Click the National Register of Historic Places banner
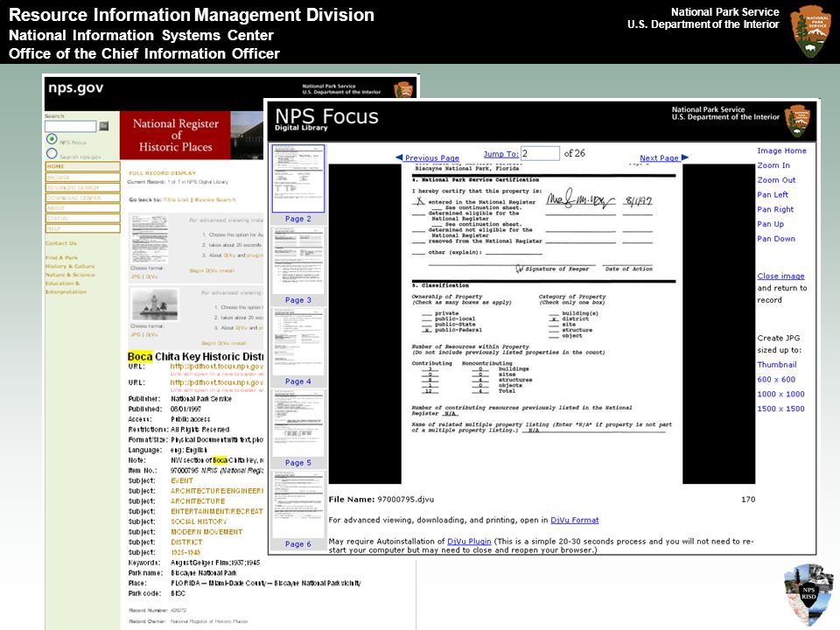This screenshot has height=630, width=840. [x=175, y=136]
